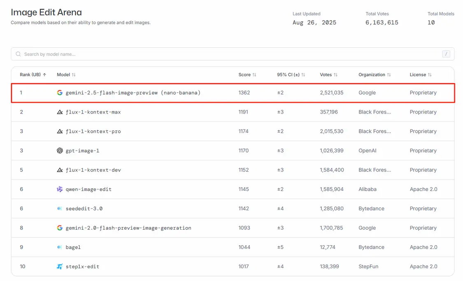Click the Google logo beside gemini-2.5-flash-image-preview
463x281 pixels.
60,93
